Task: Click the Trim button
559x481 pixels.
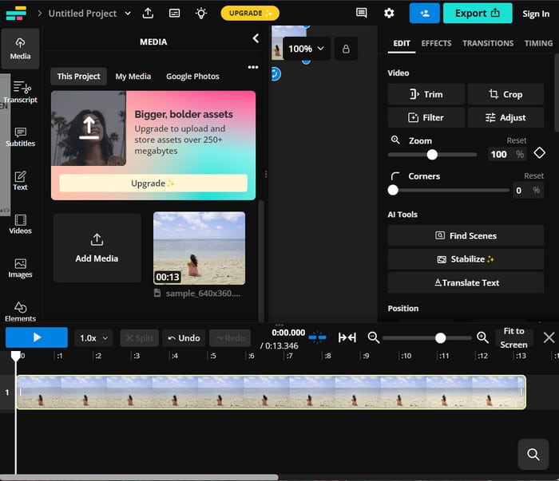Action: click(426, 94)
